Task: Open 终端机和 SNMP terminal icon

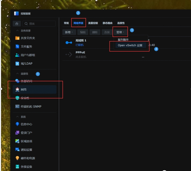Action: coord(17,107)
